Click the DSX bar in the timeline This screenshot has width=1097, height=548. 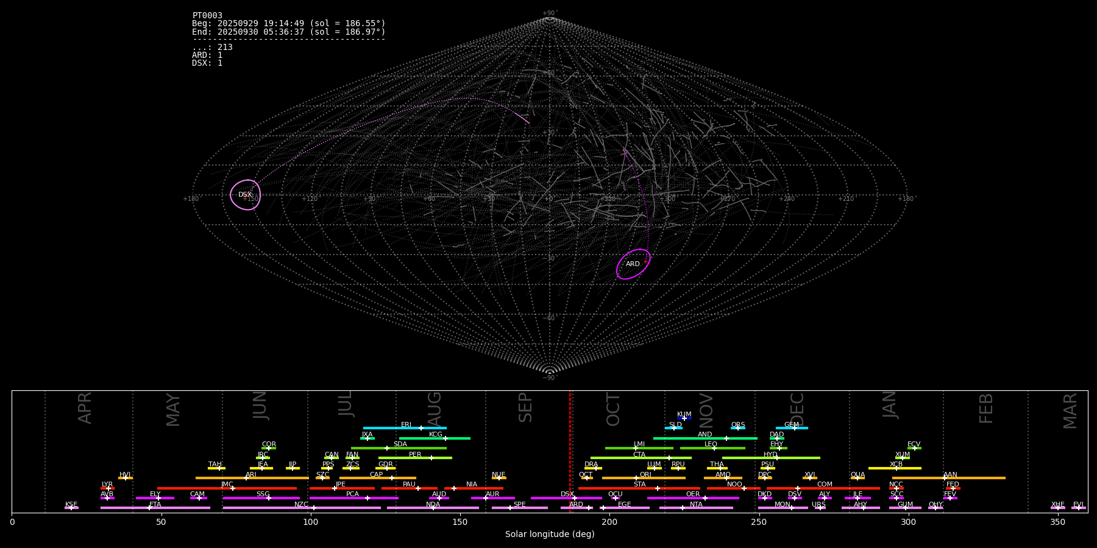point(566,498)
